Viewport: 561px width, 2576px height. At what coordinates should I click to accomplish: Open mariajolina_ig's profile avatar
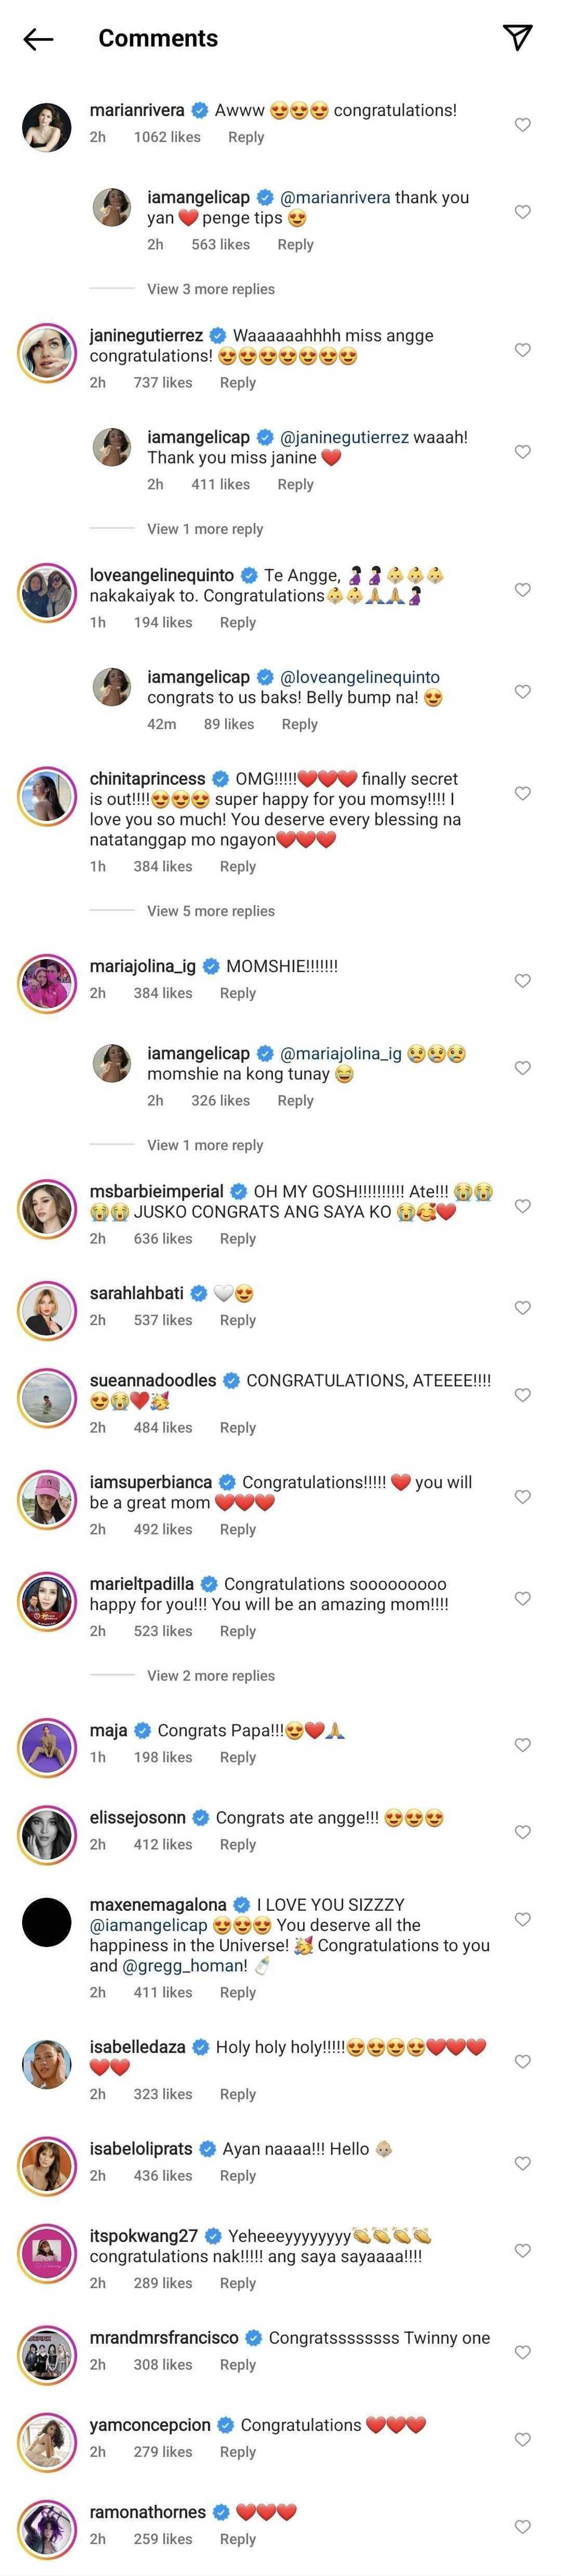click(x=48, y=983)
